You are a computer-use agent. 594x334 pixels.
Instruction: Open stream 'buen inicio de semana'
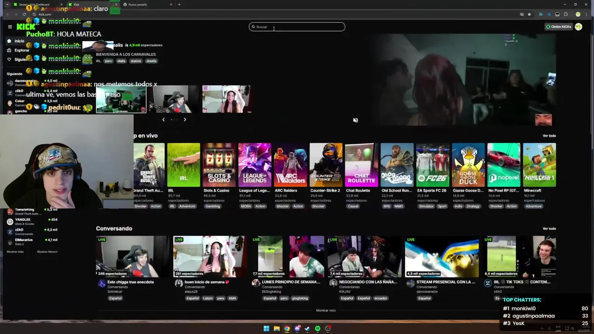pyautogui.click(x=210, y=257)
